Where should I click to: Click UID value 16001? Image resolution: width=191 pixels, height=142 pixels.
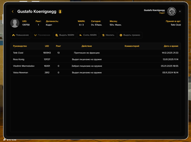pos(47,66)
